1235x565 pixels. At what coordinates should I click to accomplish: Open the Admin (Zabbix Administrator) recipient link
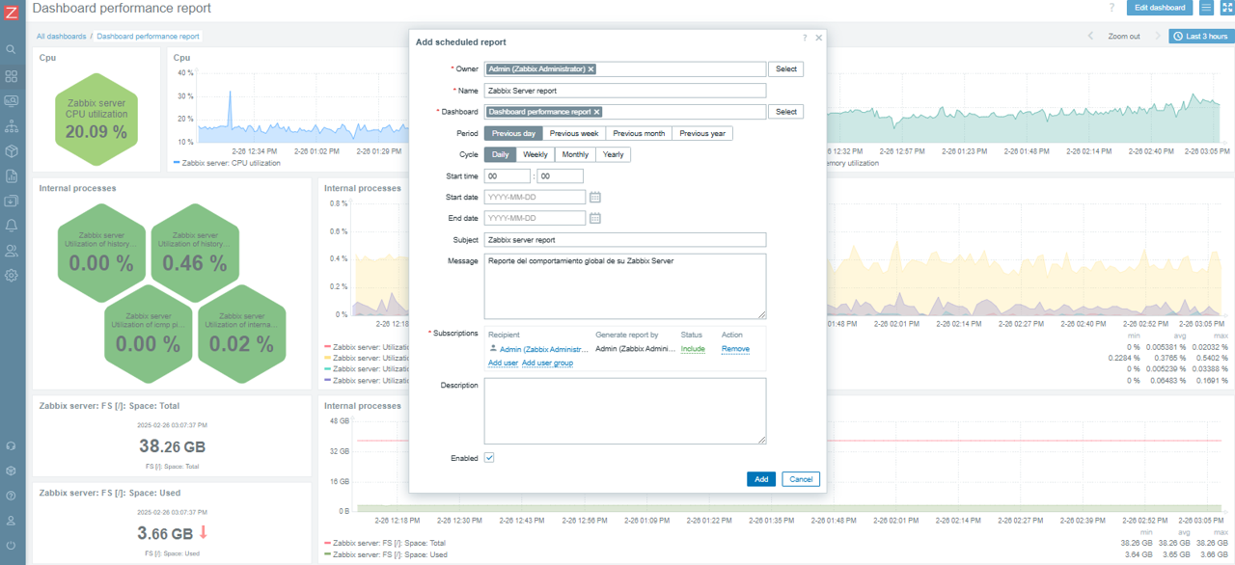(x=544, y=349)
